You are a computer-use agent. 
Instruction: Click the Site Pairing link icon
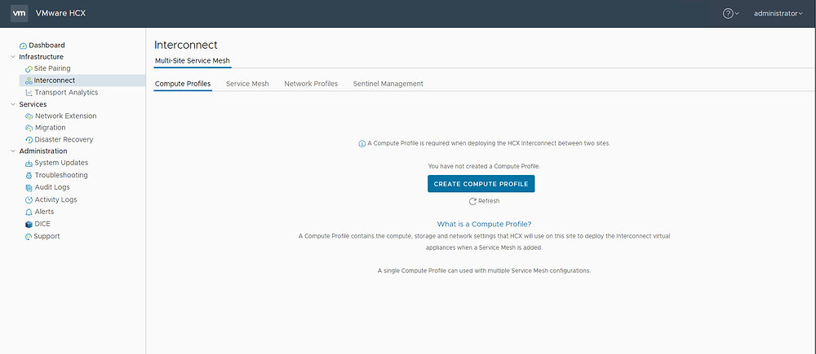pyautogui.click(x=29, y=69)
